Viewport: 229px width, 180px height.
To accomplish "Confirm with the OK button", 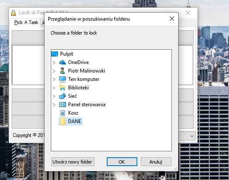I will [122, 162].
